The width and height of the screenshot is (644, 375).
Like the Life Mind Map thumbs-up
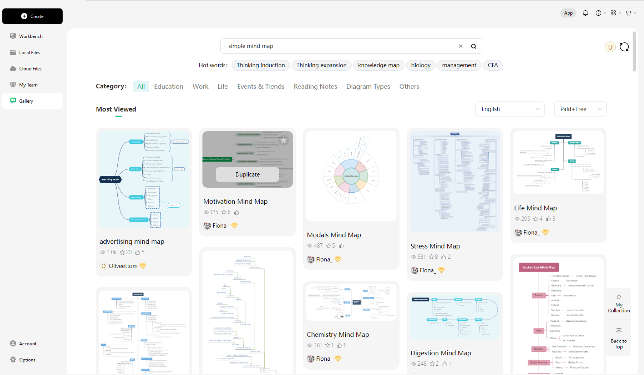(548, 219)
